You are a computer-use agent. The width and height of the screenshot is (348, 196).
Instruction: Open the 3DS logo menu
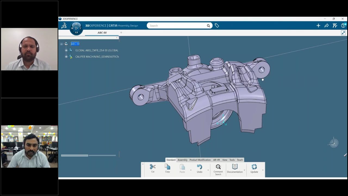(x=64, y=26)
